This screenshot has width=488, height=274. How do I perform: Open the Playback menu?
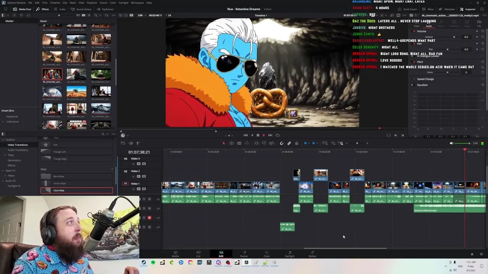[92, 3]
